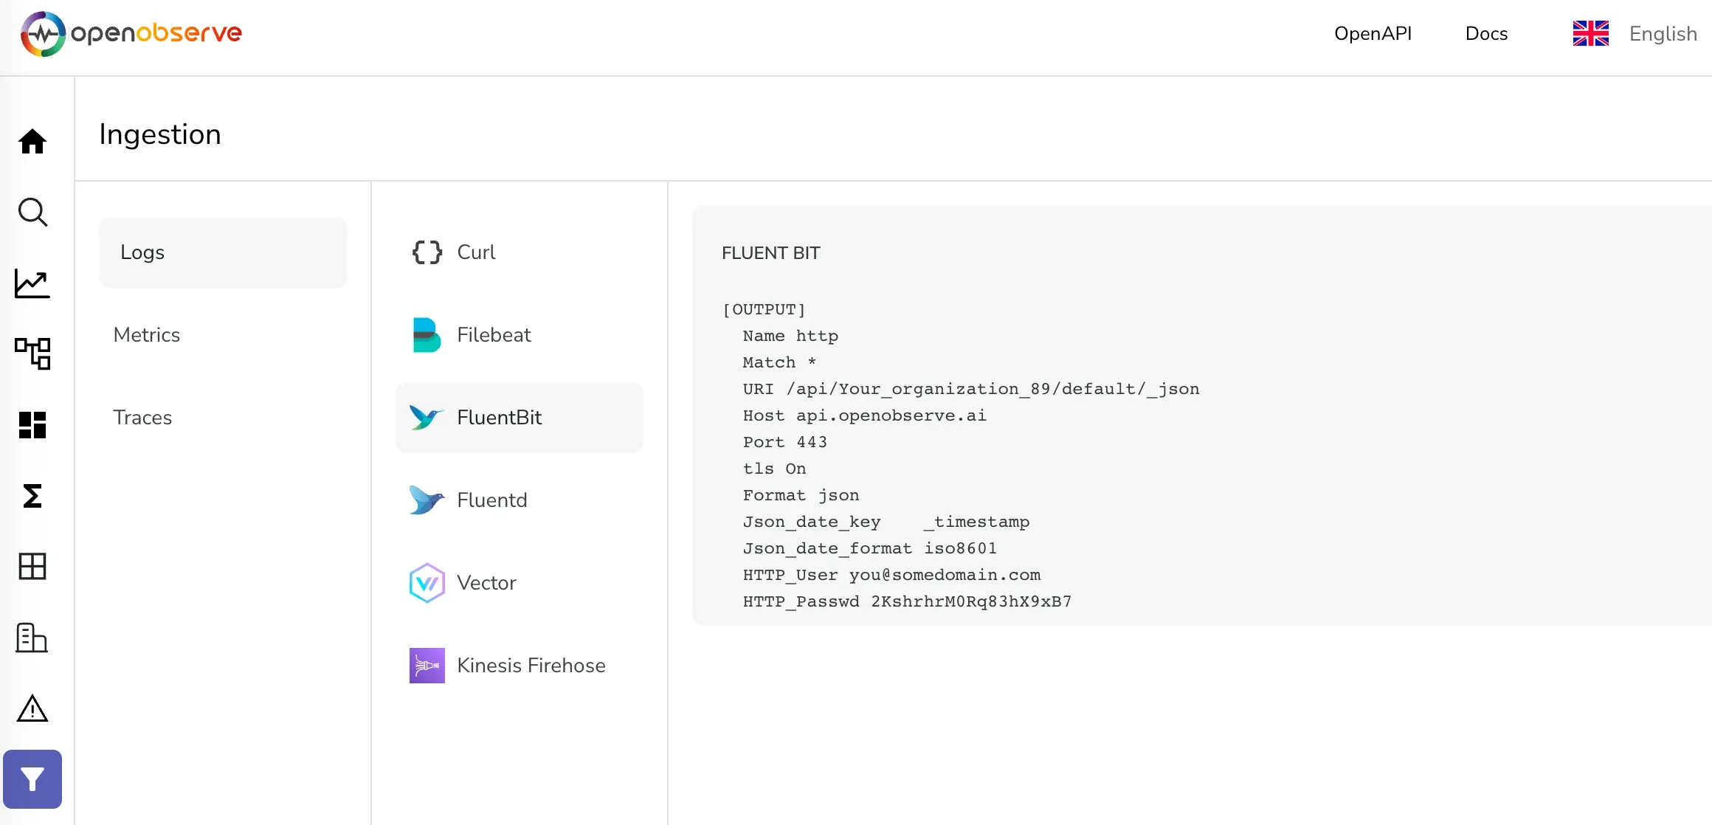Open Alerts via the warning triangle icon
The height and width of the screenshot is (825, 1712).
coord(32,708)
